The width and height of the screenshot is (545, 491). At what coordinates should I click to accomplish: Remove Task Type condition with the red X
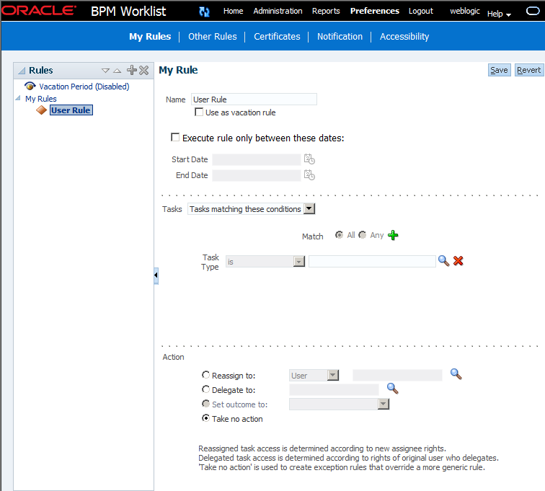point(458,261)
